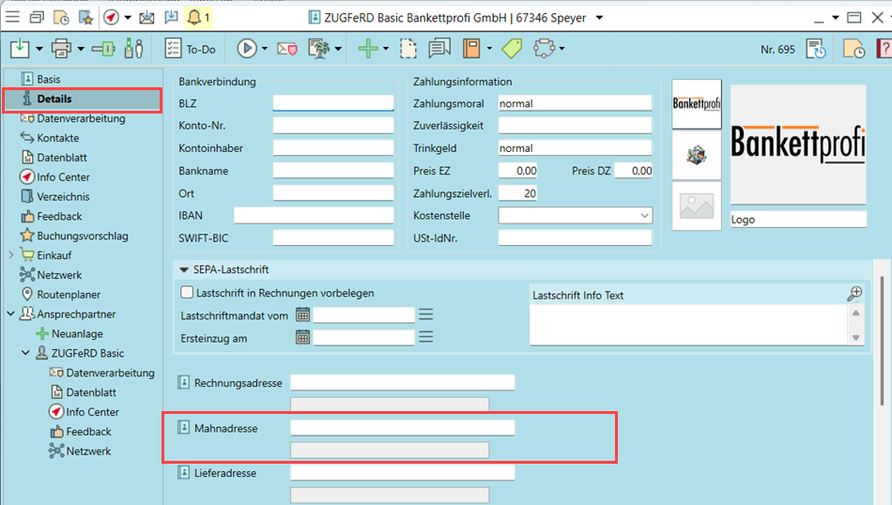Open the speech bubbles comments icon

tap(438, 48)
